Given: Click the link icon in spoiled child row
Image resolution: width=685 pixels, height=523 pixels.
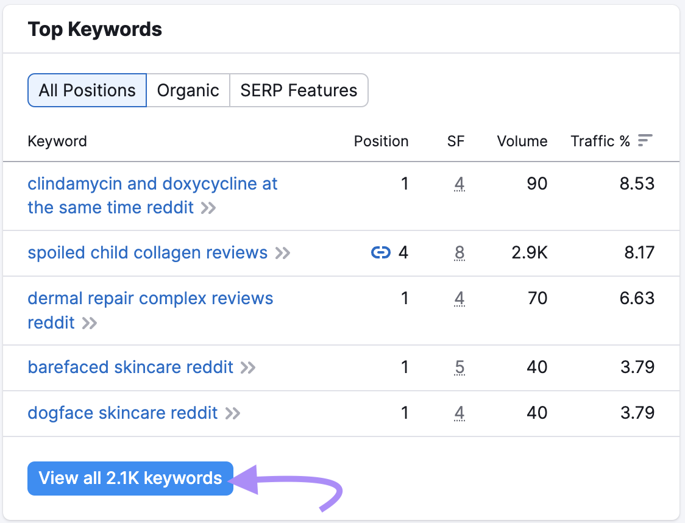Looking at the screenshot, I should [x=380, y=252].
